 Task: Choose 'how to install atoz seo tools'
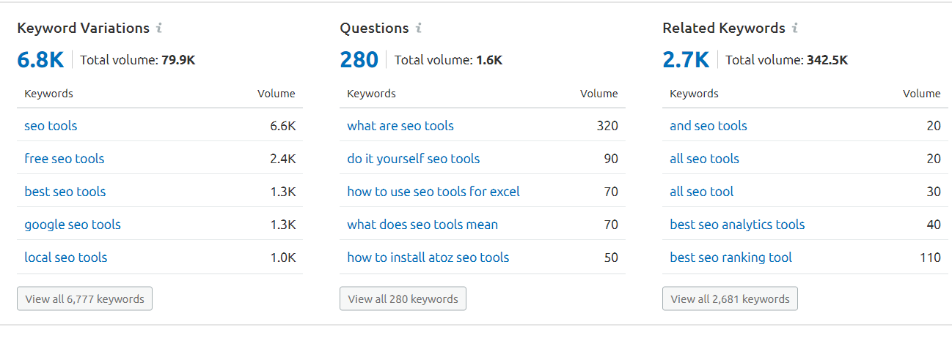428,258
